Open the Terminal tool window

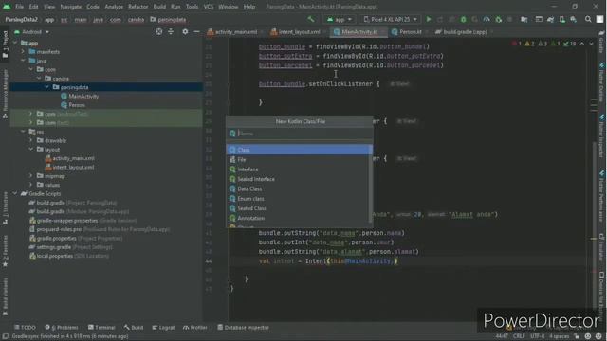click(x=101, y=328)
